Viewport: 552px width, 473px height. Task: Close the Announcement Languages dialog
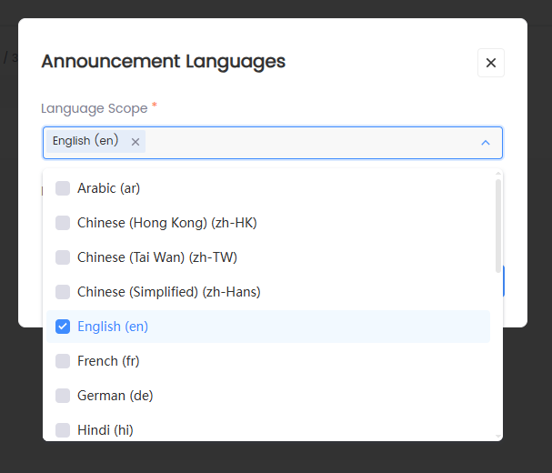coord(491,63)
